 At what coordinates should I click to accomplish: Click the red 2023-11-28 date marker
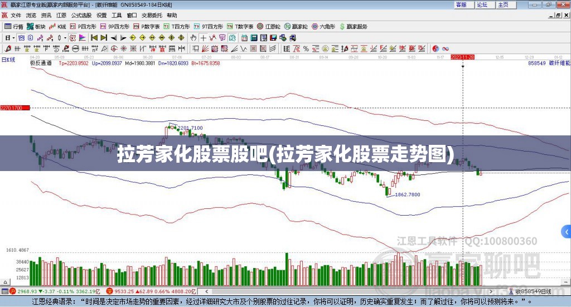coord(462,57)
